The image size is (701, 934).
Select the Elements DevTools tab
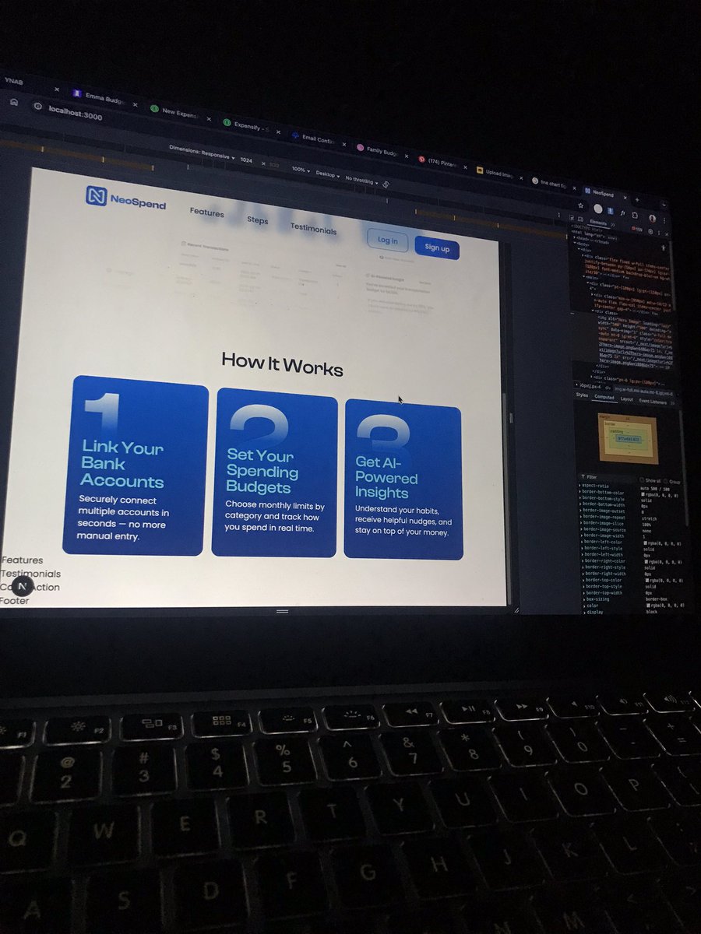(598, 223)
